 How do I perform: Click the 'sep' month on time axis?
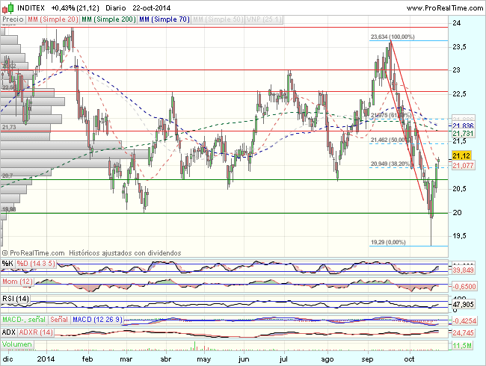[x=367, y=359]
